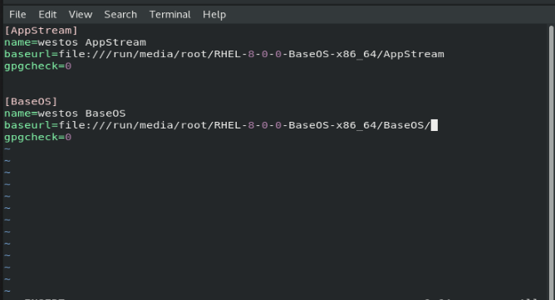Click the text cursor block after BaseOS/

pyautogui.click(x=435, y=125)
